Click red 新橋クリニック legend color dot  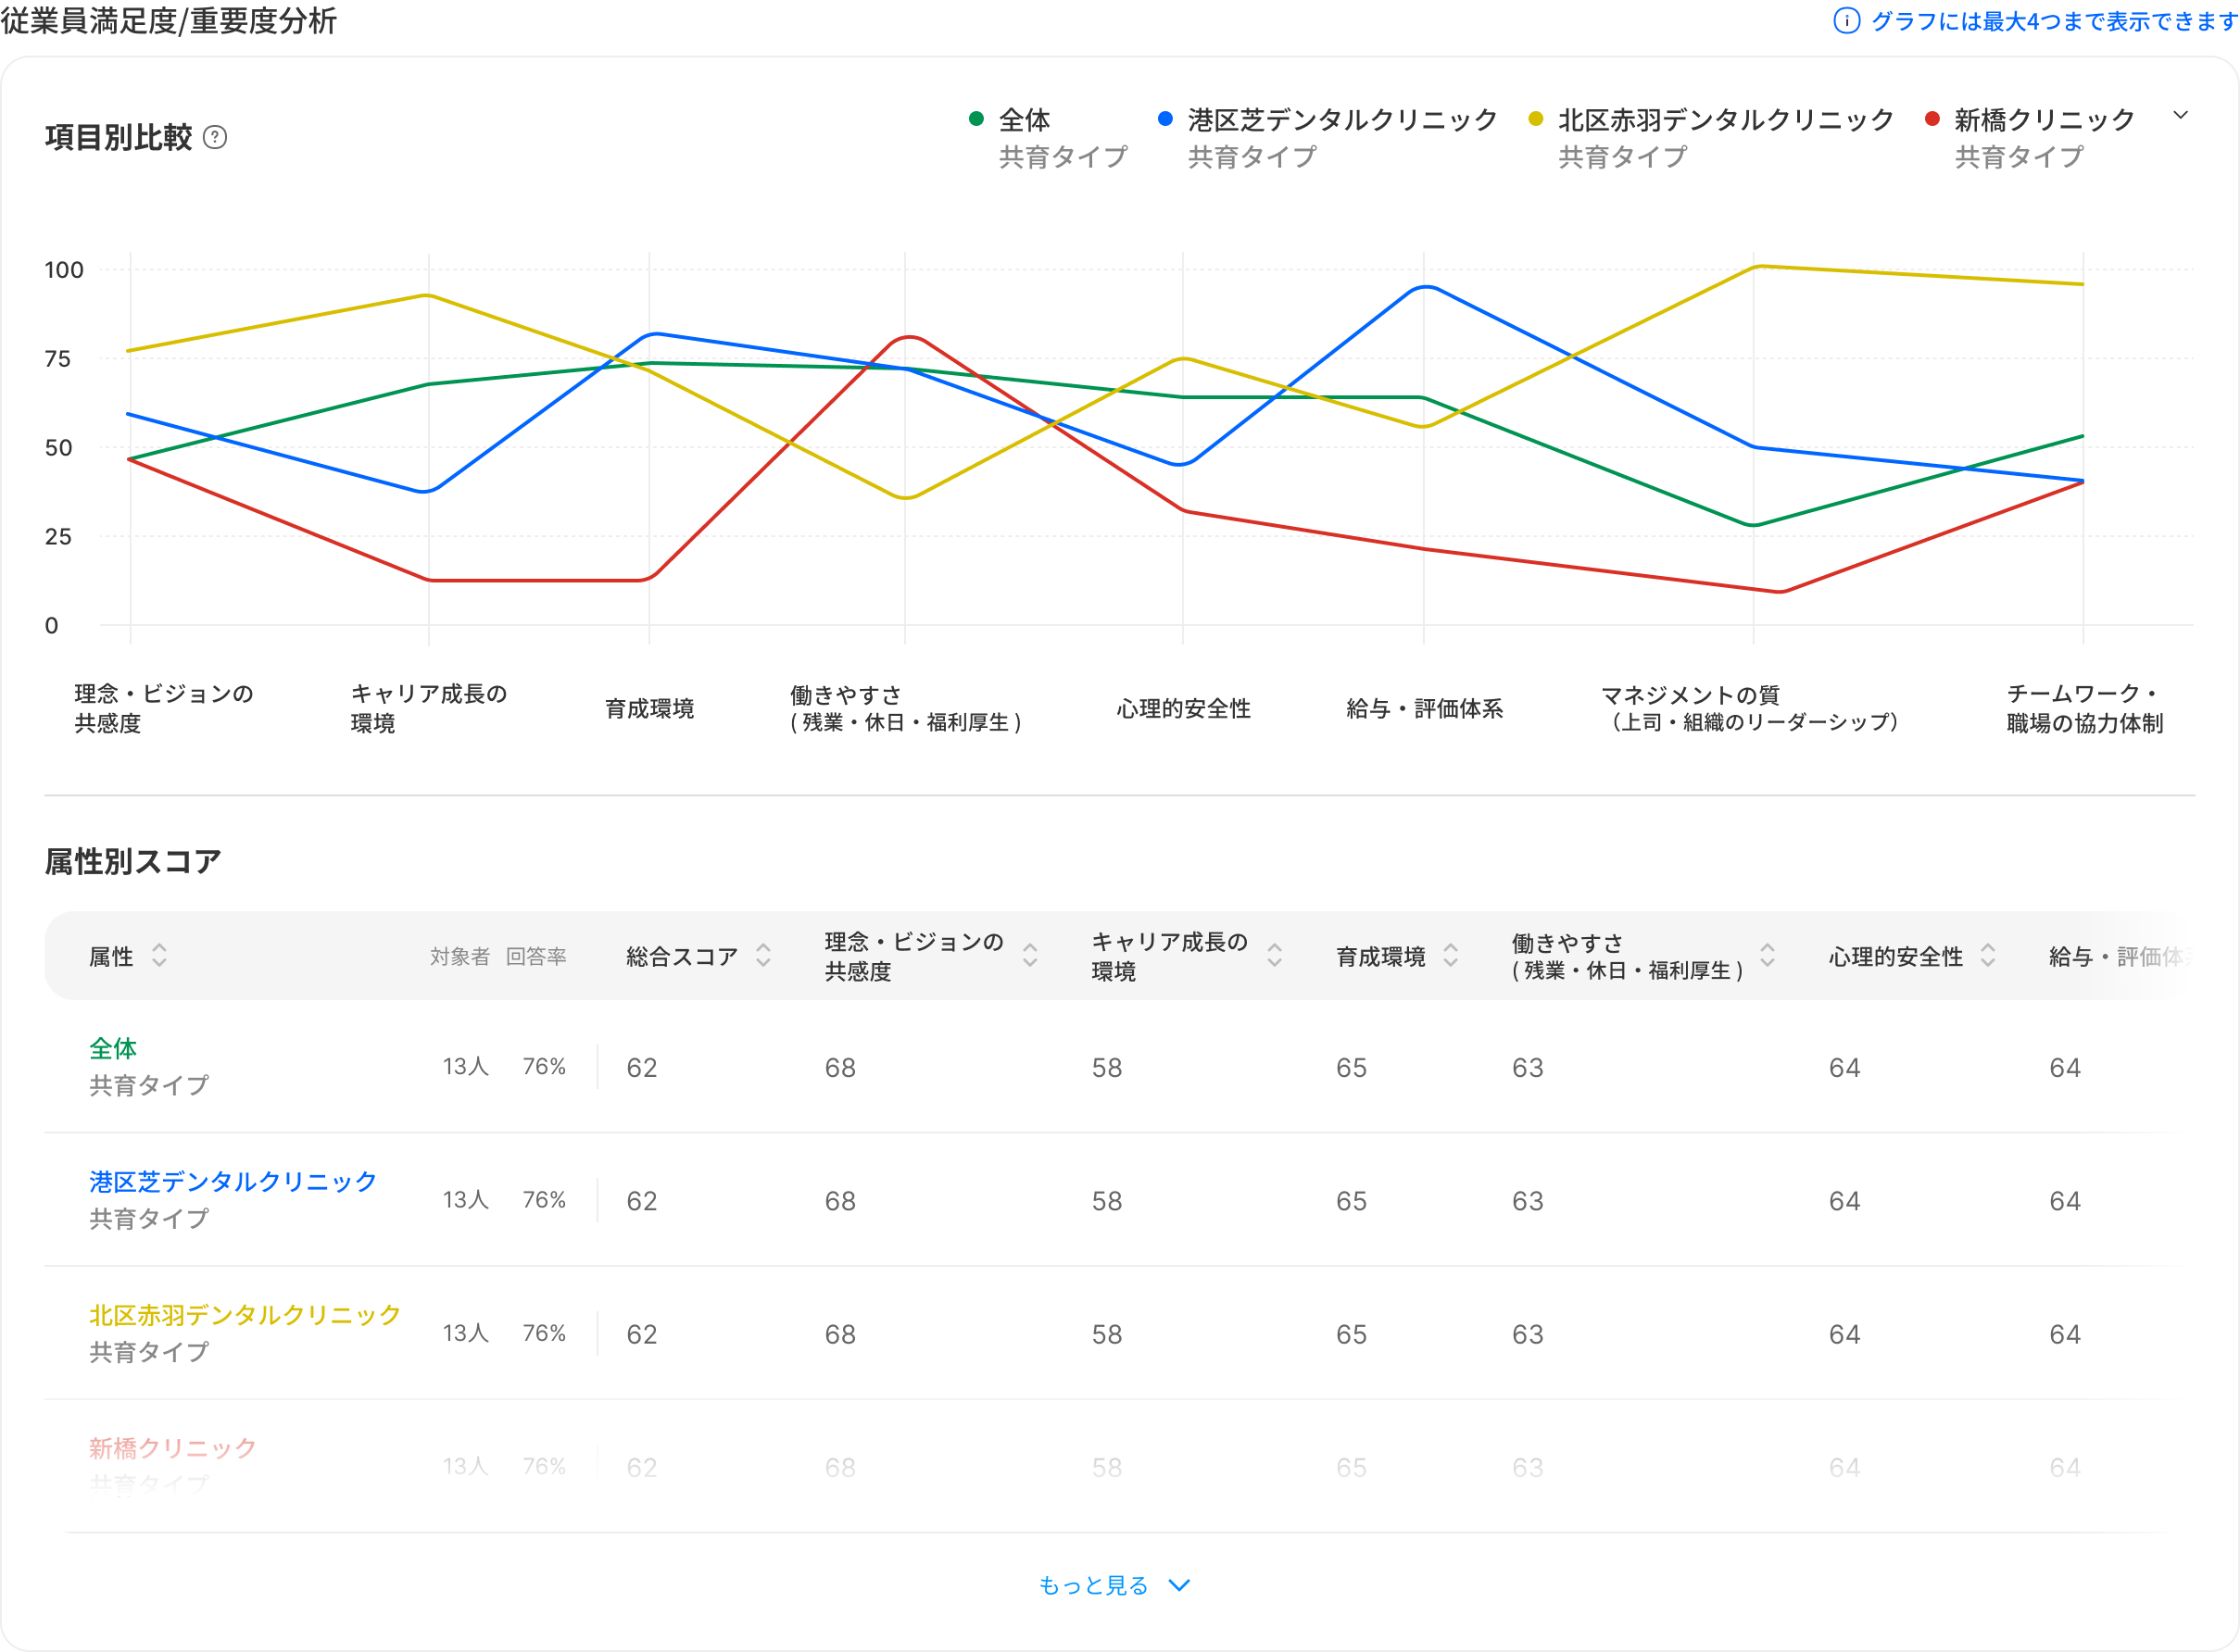pyautogui.click(x=1932, y=120)
